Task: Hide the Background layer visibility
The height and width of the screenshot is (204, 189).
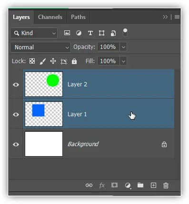Action: (x=16, y=144)
